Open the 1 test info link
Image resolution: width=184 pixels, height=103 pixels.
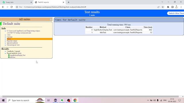tap(9, 35)
